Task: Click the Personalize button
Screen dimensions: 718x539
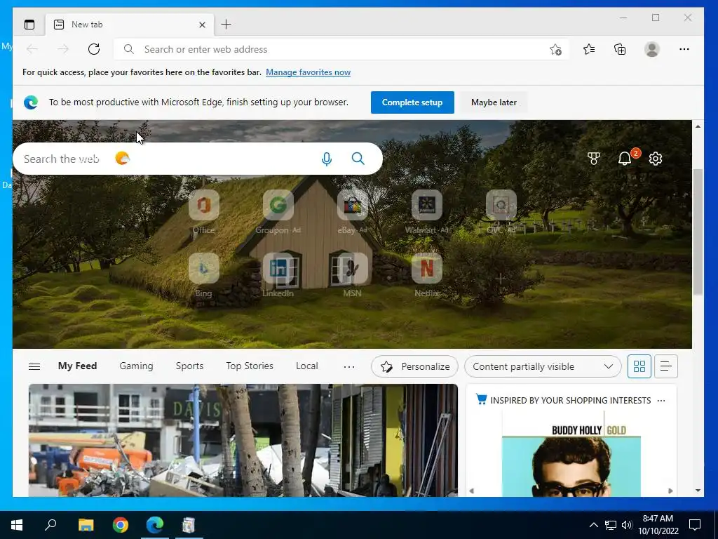Action: pos(414,366)
